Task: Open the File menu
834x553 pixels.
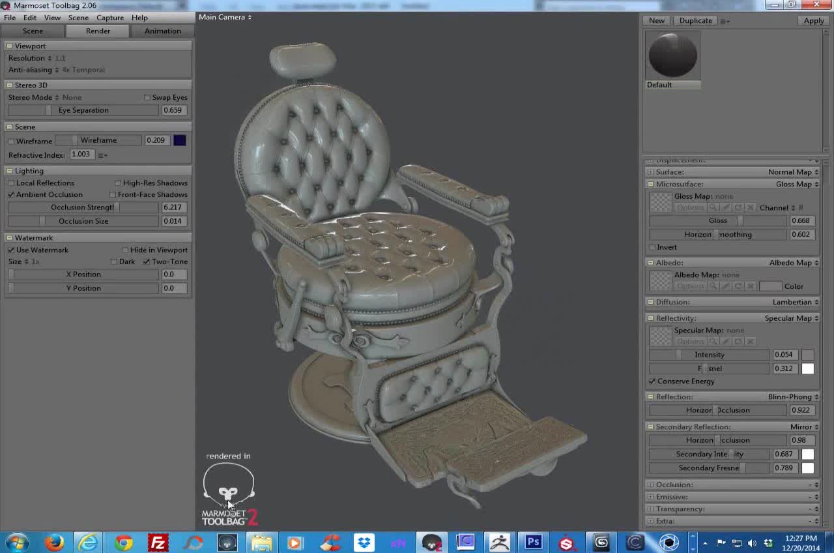Action: 10,18
